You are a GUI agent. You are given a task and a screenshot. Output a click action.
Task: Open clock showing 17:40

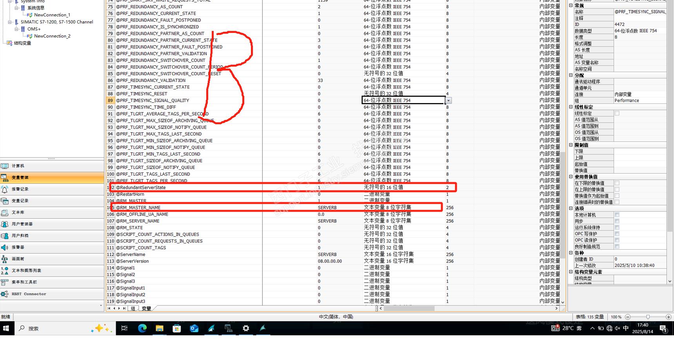tap(643, 328)
